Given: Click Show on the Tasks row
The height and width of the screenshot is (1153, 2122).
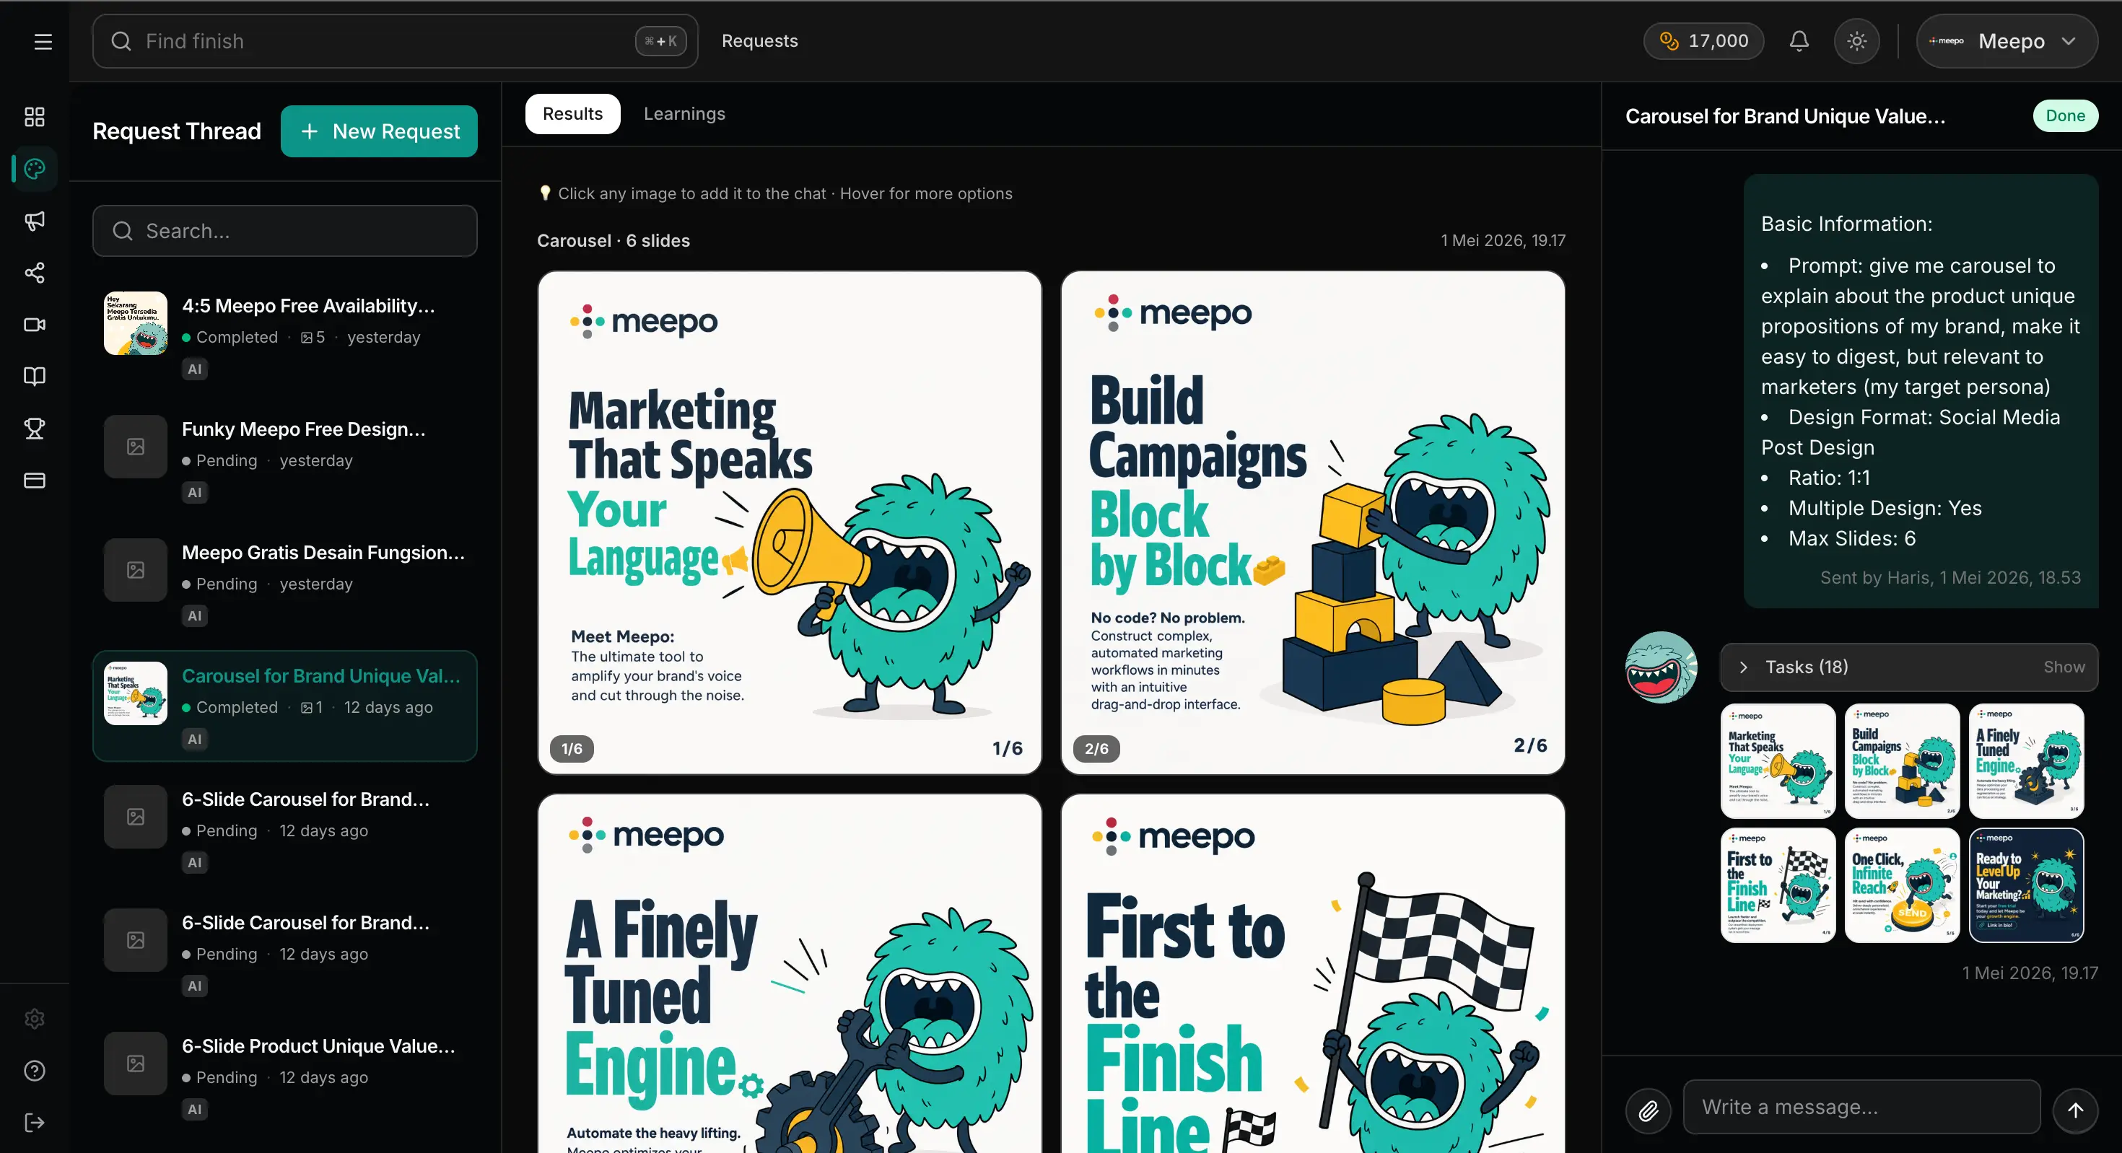Looking at the screenshot, I should coord(2064,667).
